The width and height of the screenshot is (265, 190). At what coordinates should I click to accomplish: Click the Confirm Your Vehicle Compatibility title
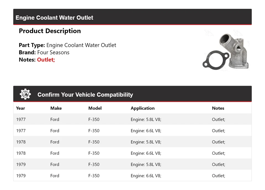point(85,95)
